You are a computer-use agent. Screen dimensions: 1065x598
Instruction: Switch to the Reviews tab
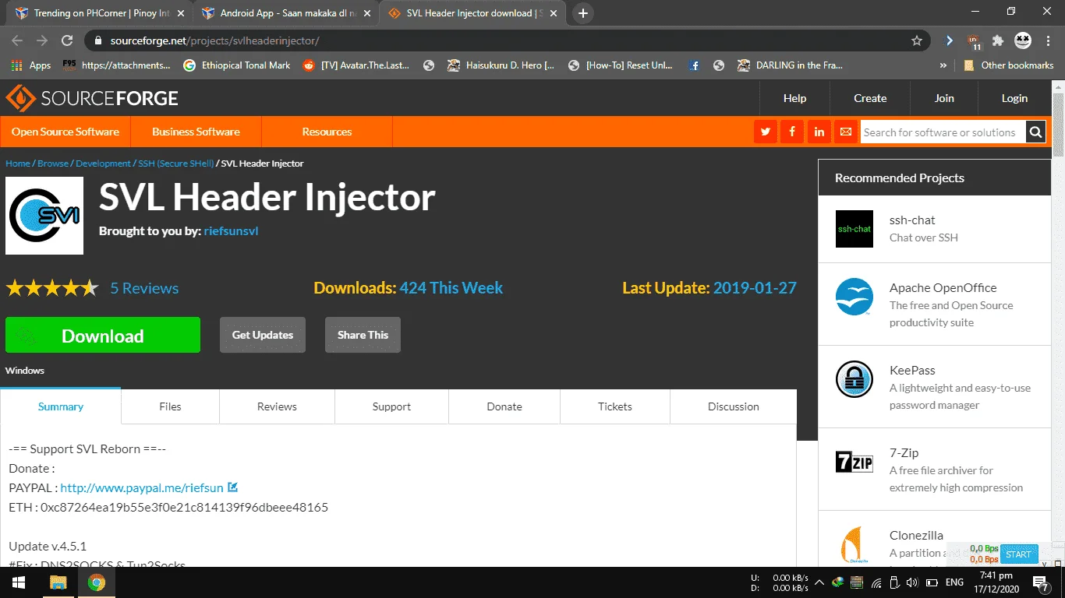tap(277, 406)
